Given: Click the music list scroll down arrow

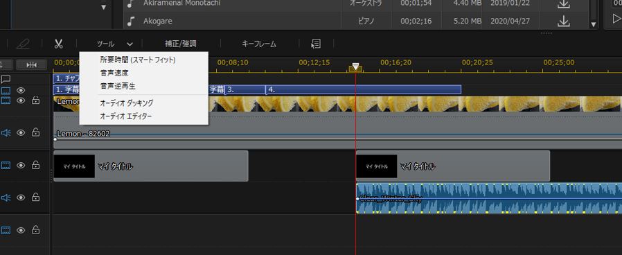Looking at the screenshot, I should pos(593,24).
